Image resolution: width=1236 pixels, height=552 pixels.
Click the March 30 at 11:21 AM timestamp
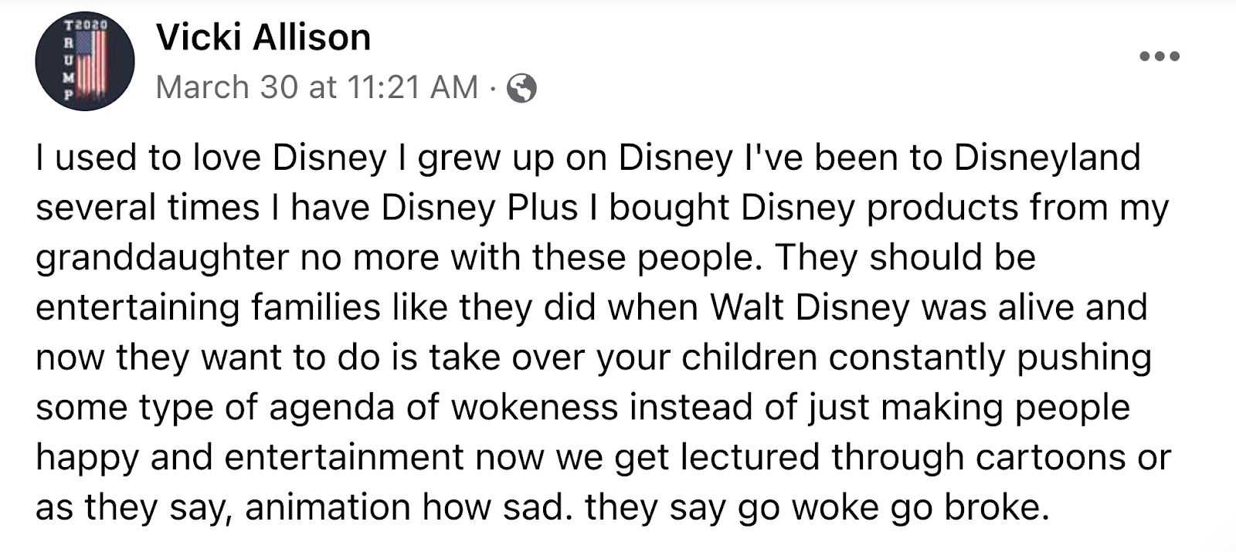[317, 87]
